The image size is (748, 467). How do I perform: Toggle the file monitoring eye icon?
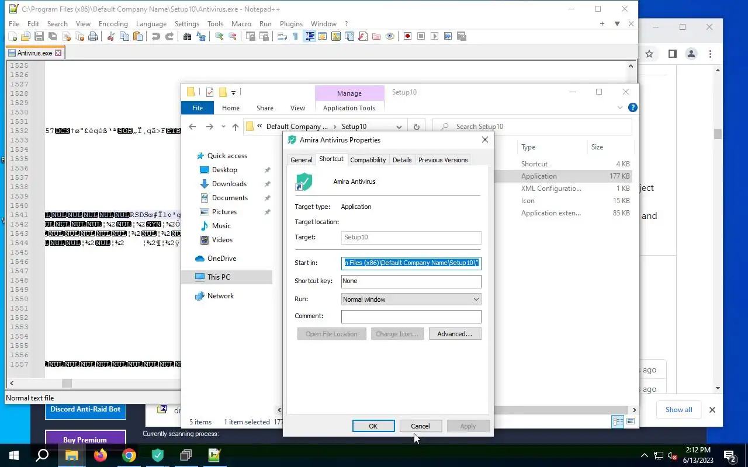(390, 36)
